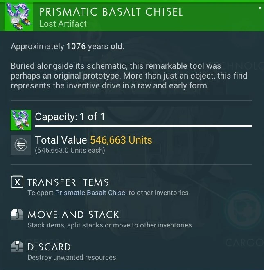Click the Lost Artifact subtitle
Viewport: 264px width, 270px height.
tap(63, 24)
